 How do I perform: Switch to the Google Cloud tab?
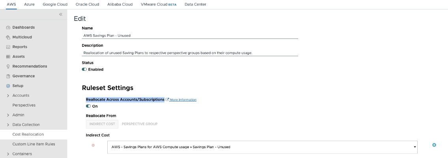pyautogui.click(x=55, y=4)
